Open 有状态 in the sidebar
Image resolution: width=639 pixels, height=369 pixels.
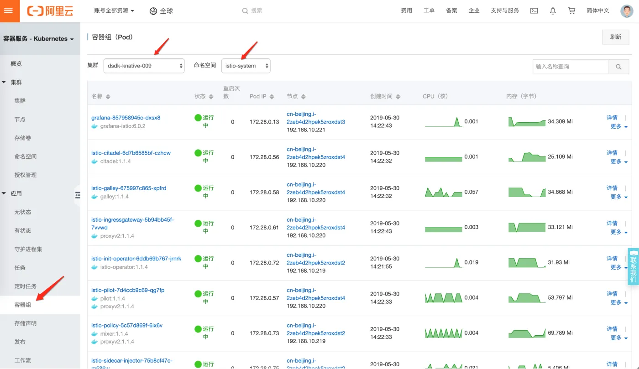23,231
